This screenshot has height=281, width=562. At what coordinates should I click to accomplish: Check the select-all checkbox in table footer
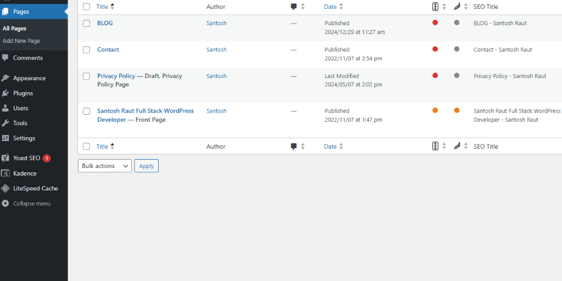pos(86,146)
